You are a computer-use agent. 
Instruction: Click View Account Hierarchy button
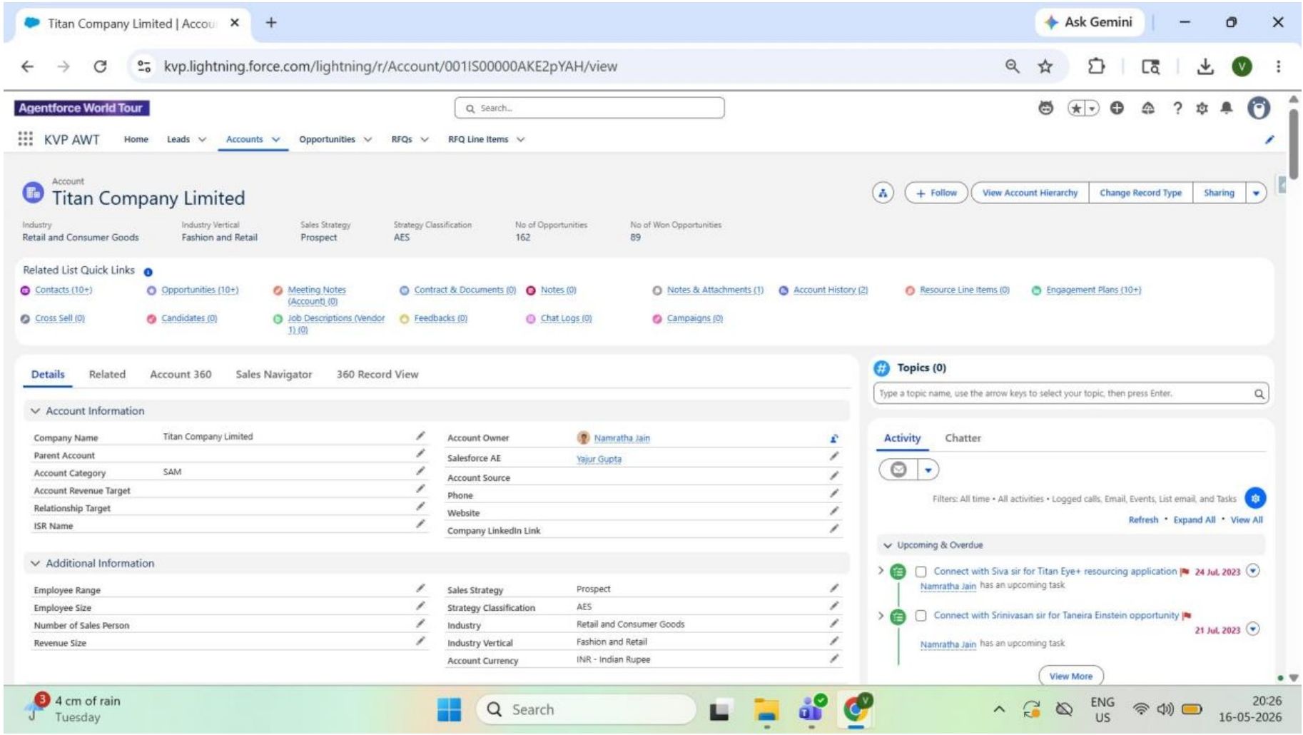click(1030, 193)
